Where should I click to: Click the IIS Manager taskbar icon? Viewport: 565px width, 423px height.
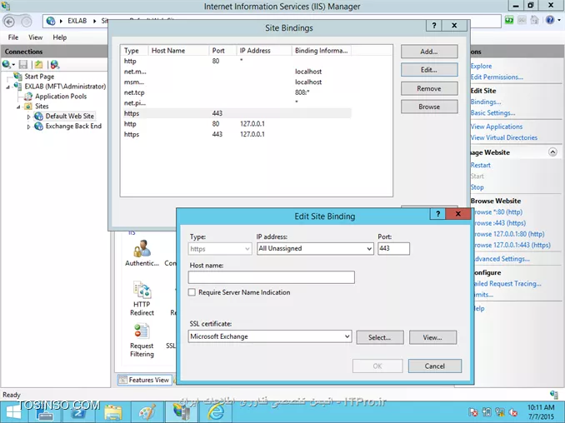tap(181, 412)
